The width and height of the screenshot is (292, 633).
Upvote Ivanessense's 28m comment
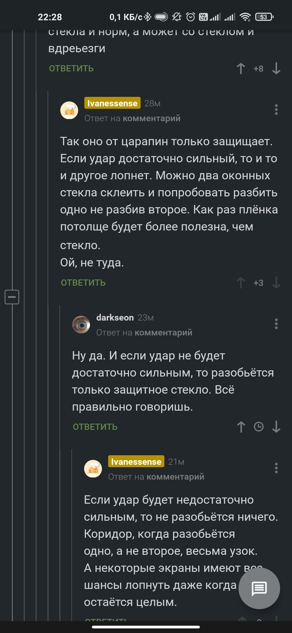click(241, 283)
